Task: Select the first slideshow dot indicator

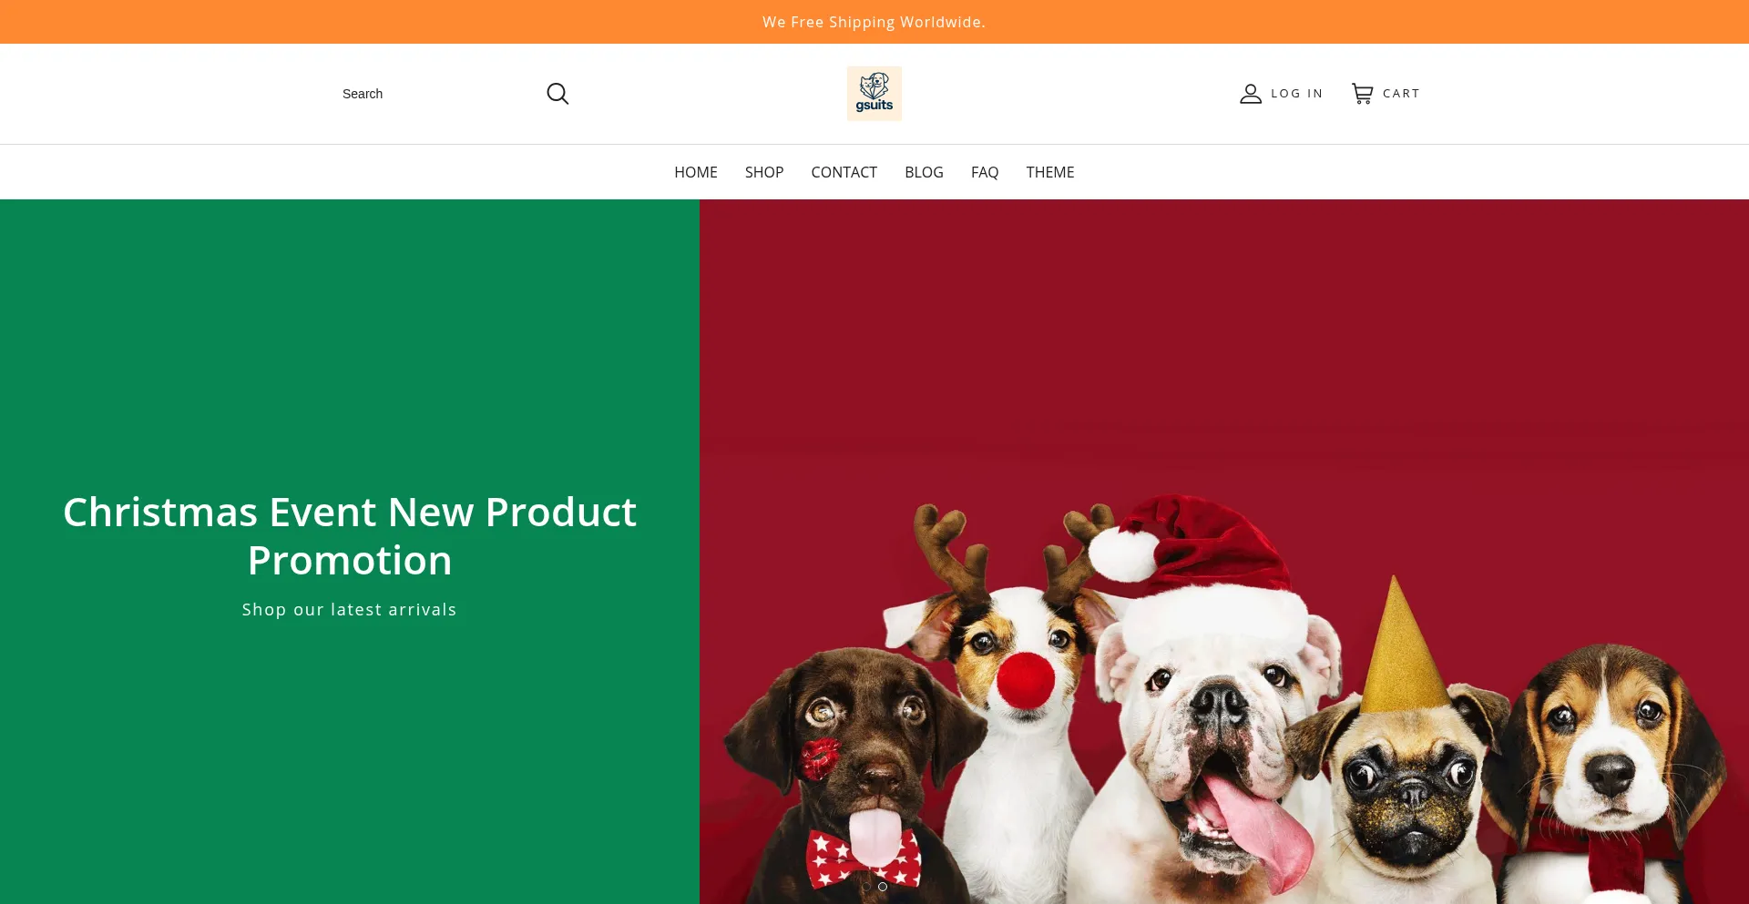Action: pos(866,887)
